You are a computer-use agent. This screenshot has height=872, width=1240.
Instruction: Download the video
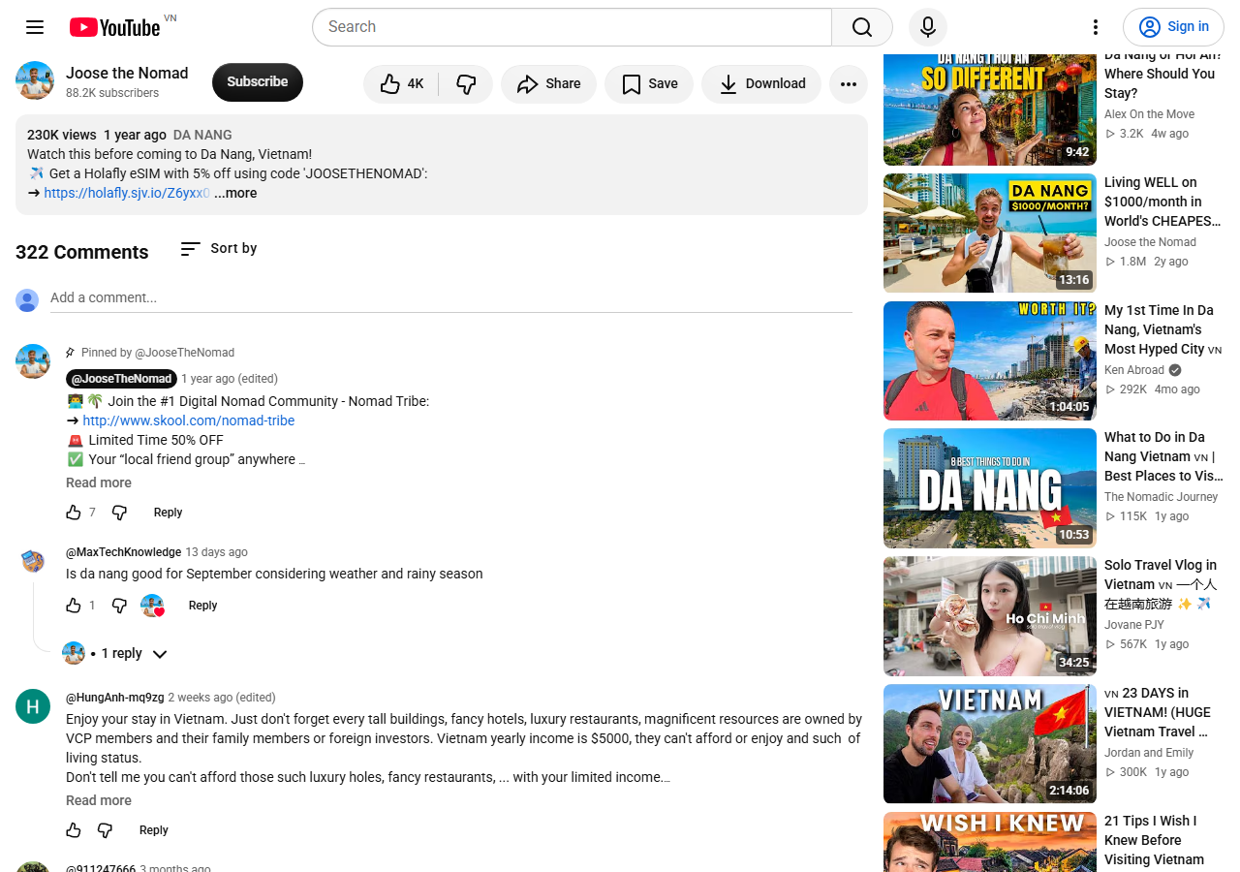point(761,84)
